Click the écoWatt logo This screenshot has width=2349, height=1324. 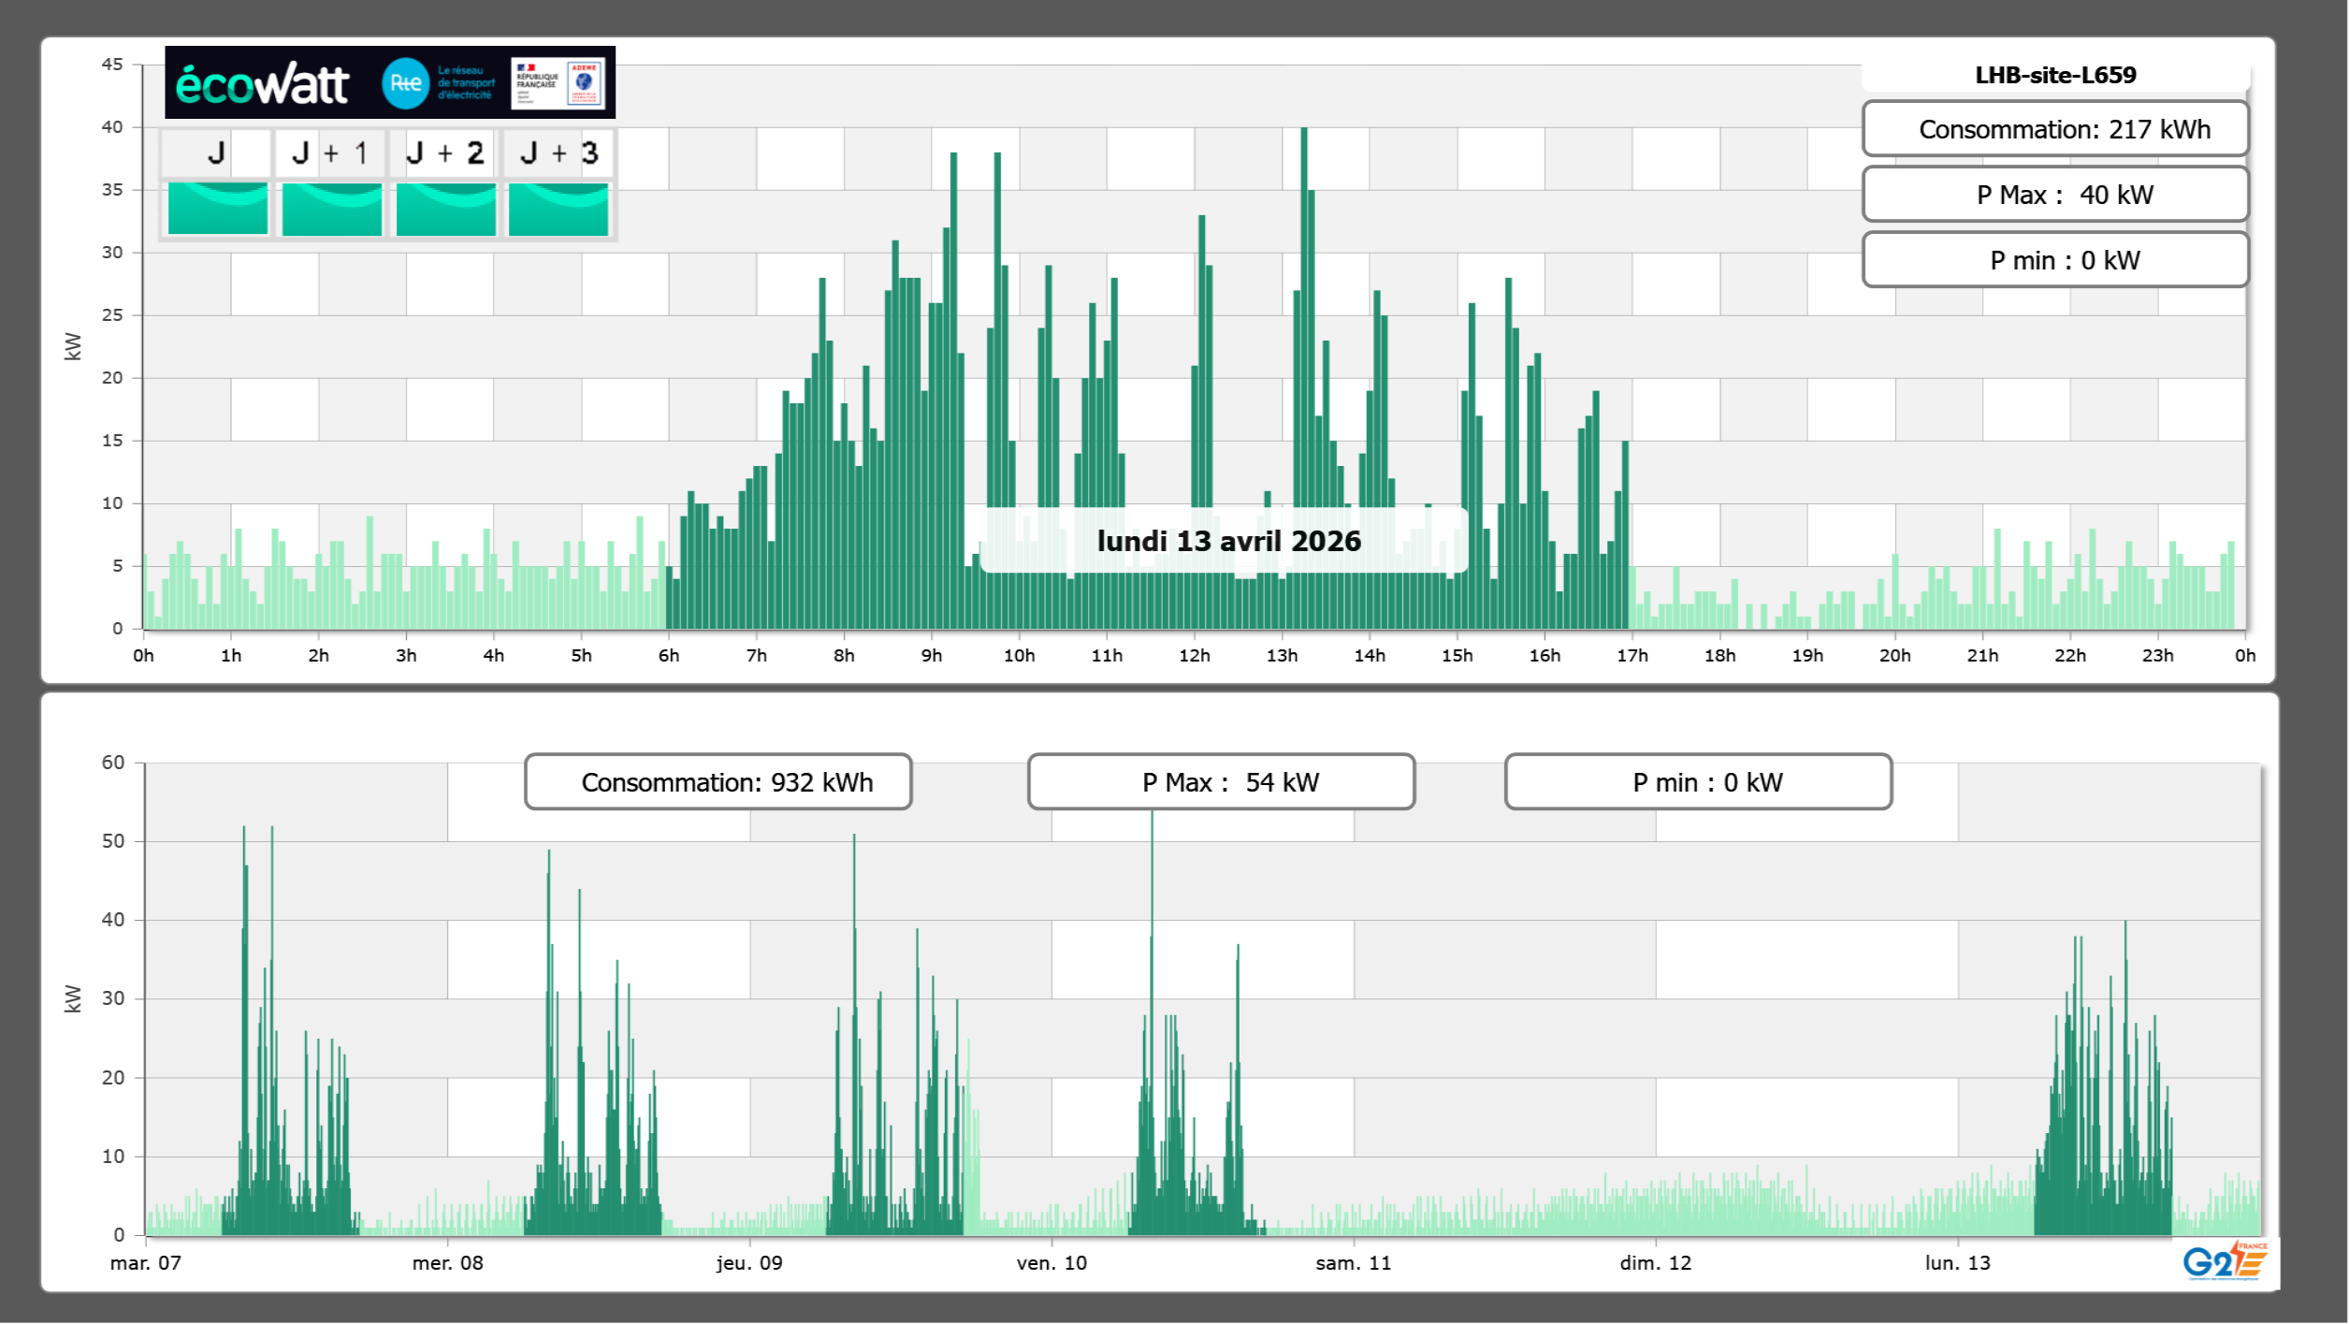[x=262, y=84]
